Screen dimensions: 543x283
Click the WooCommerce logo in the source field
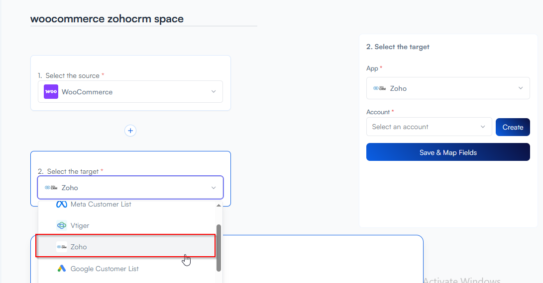(51, 92)
